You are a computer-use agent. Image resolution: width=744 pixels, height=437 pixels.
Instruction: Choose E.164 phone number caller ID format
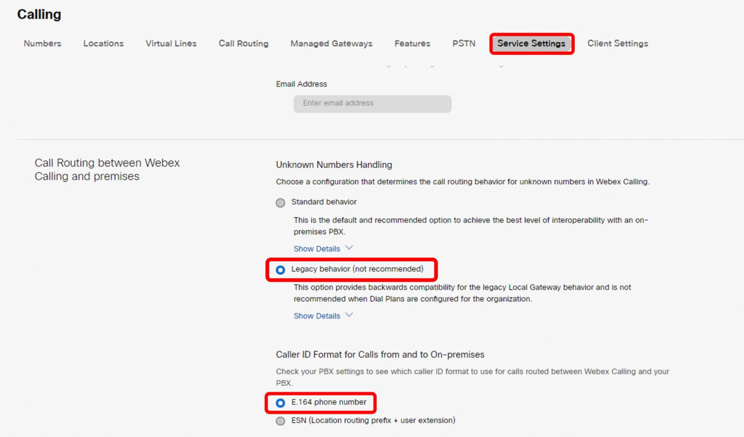(280, 403)
